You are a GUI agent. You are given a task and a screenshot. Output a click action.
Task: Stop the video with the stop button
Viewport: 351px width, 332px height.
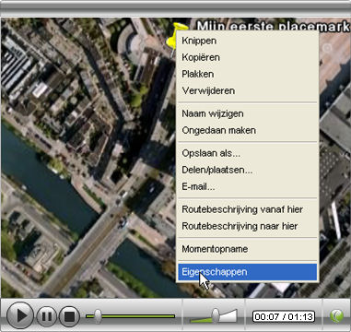(x=69, y=316)
